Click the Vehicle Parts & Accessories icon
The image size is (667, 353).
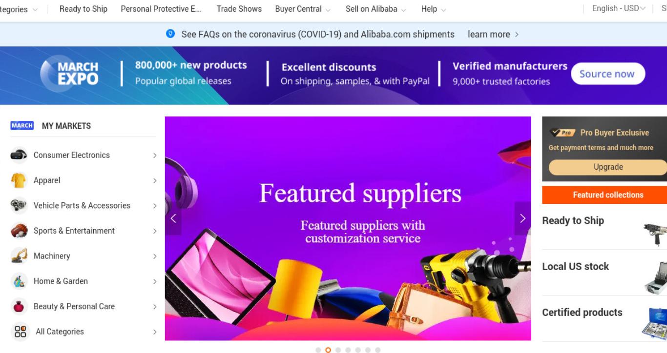tap(19, 206)
